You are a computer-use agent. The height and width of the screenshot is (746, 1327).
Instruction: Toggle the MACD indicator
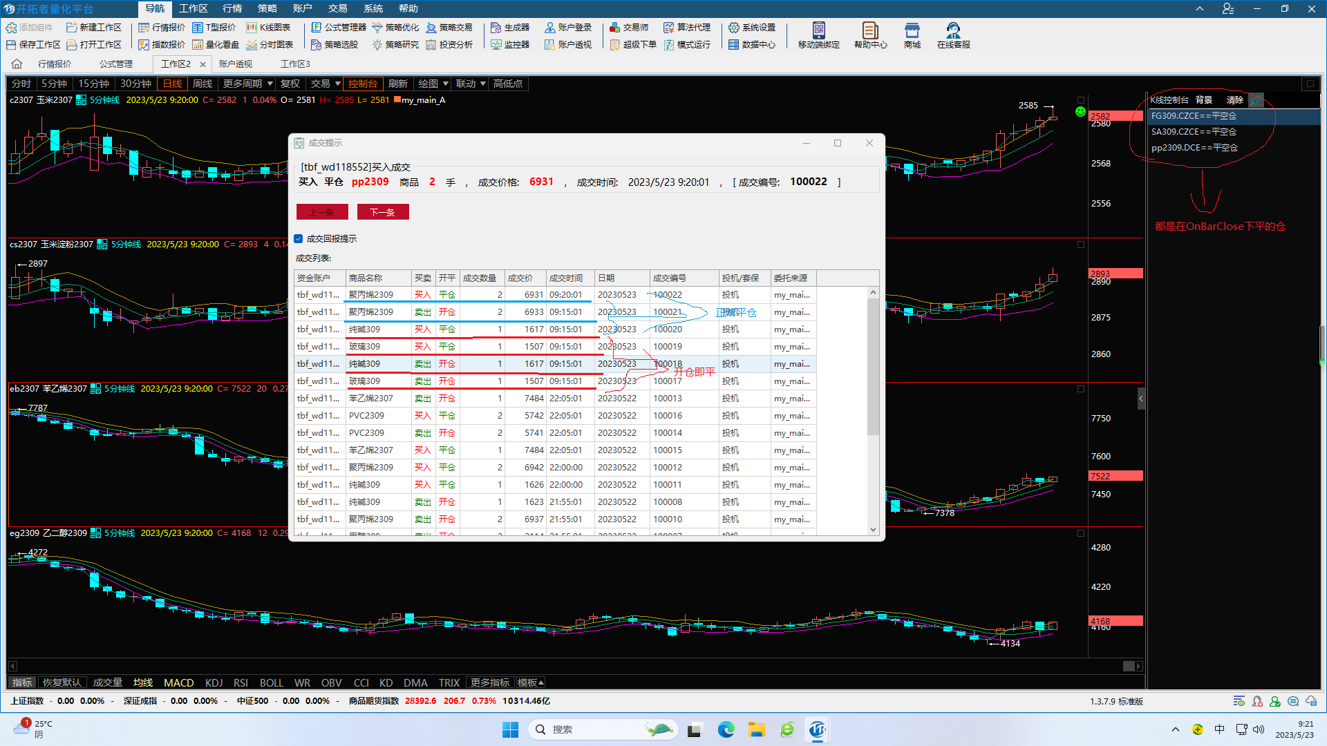[178, 682]
